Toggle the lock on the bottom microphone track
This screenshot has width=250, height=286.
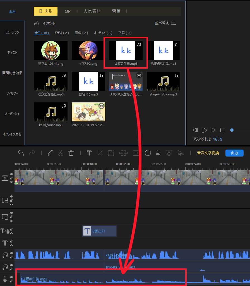(x=12, y=281)
